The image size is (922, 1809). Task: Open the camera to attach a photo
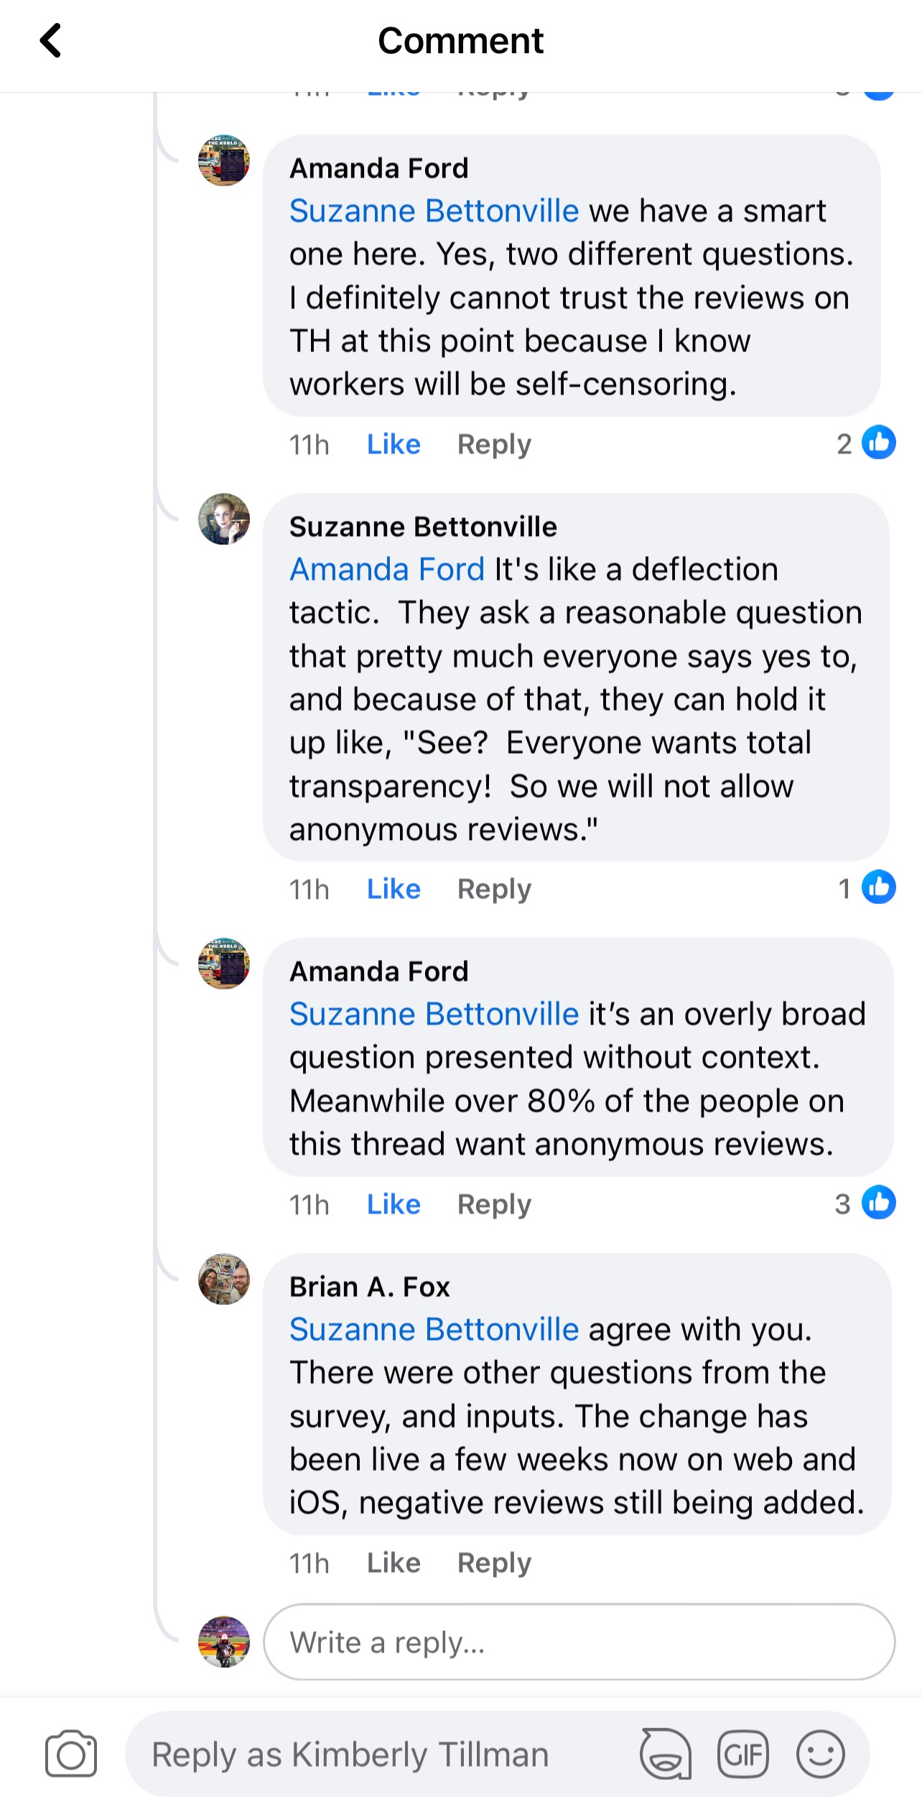70,1753
